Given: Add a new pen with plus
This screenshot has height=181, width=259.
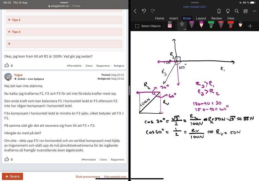Looking at the screenshot, I should coord(250,26).
